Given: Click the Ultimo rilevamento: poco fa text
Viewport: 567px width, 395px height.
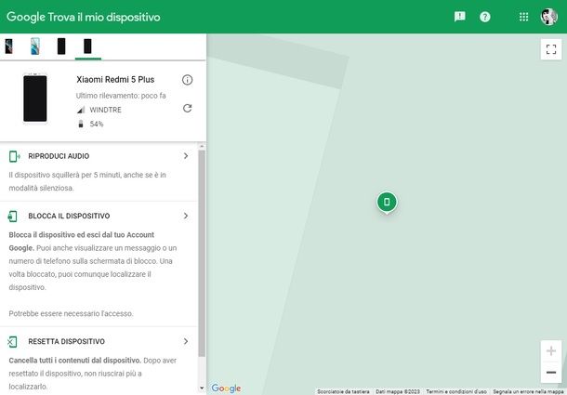Looking at the screenshot, I should 121,96.
